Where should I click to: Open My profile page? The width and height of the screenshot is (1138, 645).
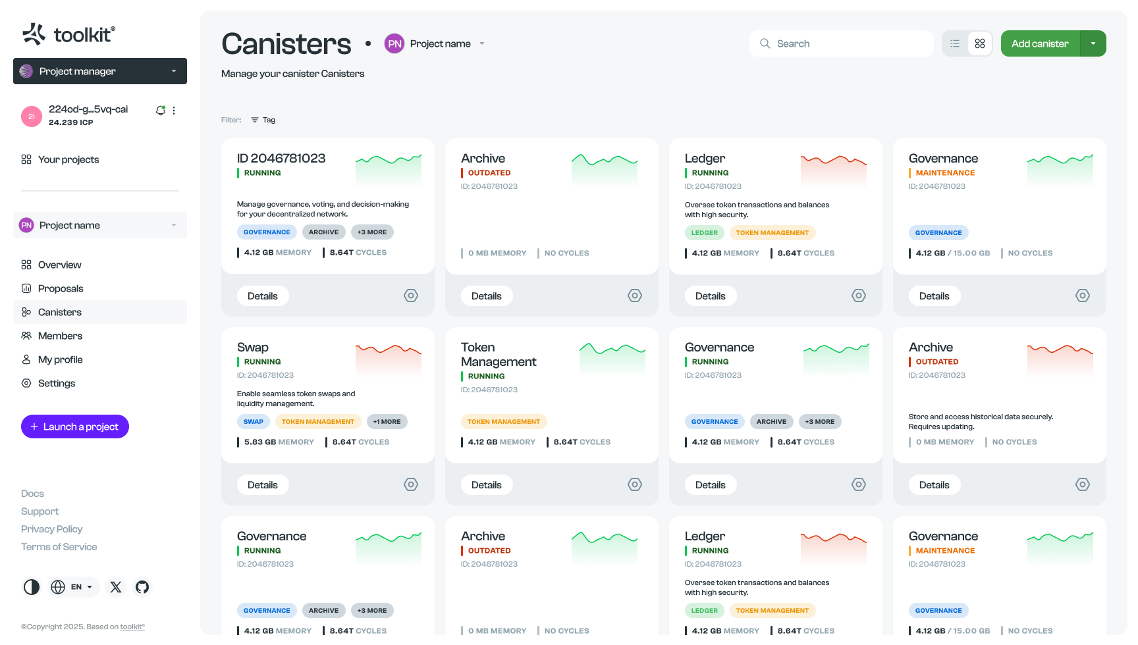(100, 359)
